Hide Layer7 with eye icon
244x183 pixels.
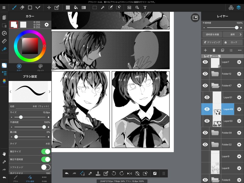[205, 62]
